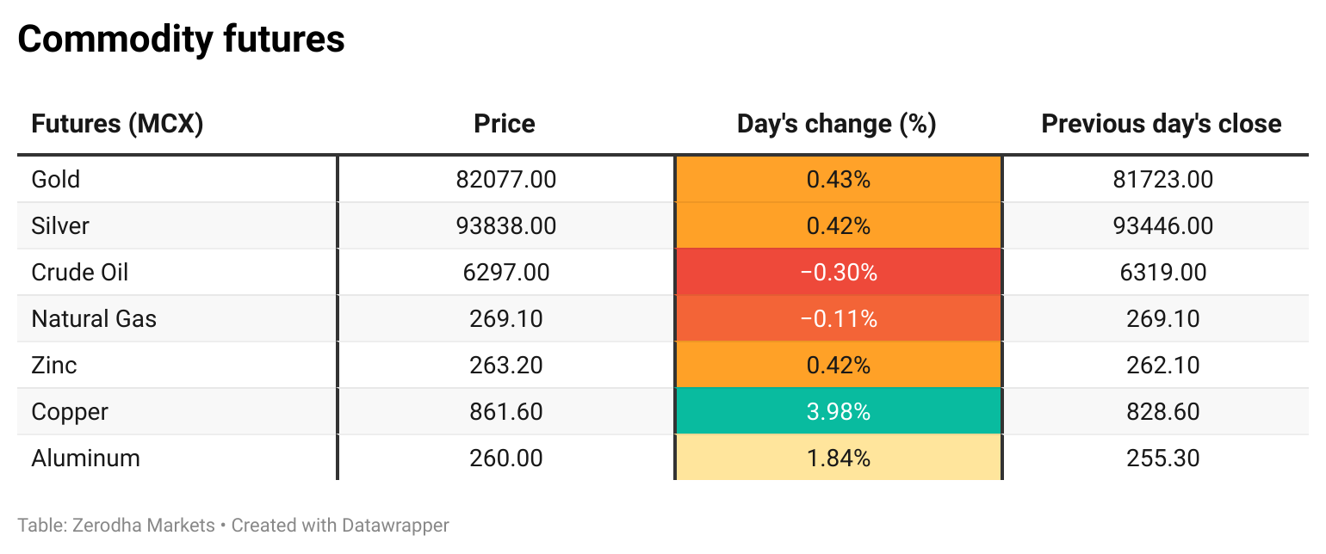
Task: Click the Day's change (%) column header
Action: [x=836, y=124]
